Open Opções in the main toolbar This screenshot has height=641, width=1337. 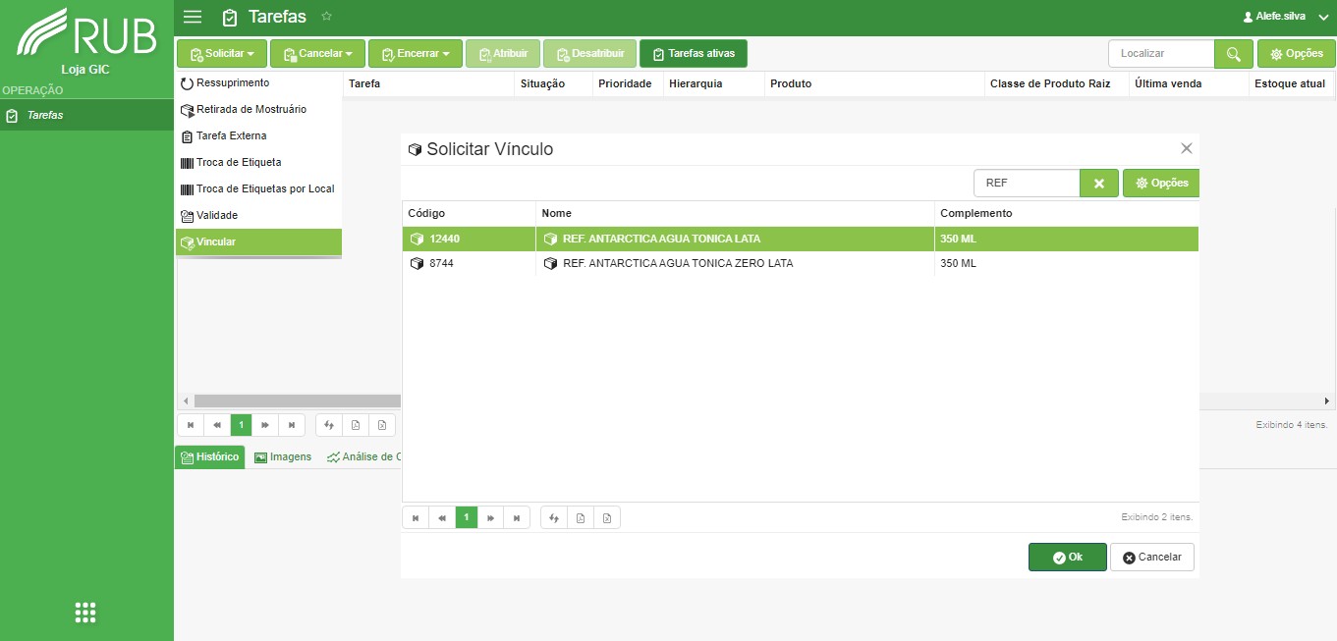1296,54
